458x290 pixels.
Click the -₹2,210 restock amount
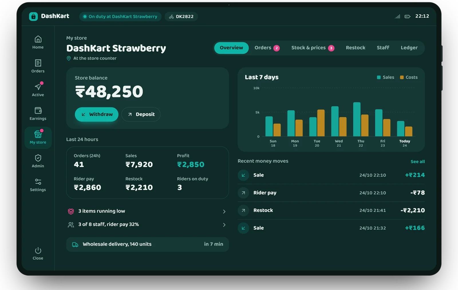pyautogui.click(x=412, y=210)
